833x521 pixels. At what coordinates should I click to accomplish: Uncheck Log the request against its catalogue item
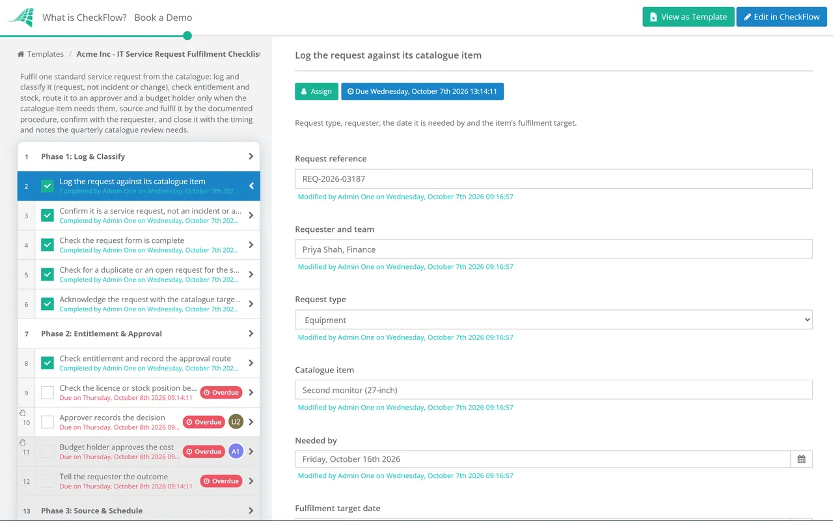[48, 186]
